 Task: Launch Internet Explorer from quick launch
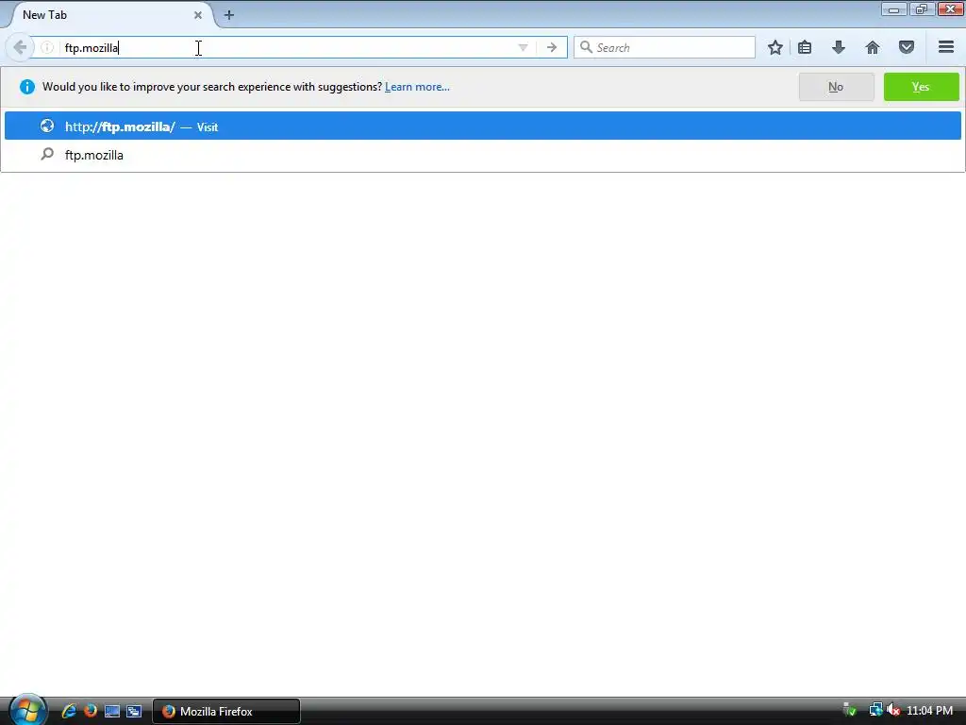[69, 711]
